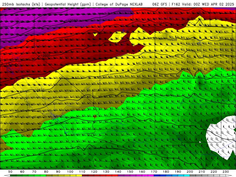
Task: Click the "06Z GFS" model run label
Action: pyautogui.click(x=160, y=4)
